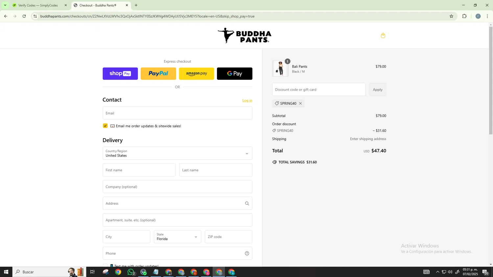The image size is (493, 277).
Task: Click the 'TOTAL SAVINGS $31.60' text
Action: [x=297, y=162]
